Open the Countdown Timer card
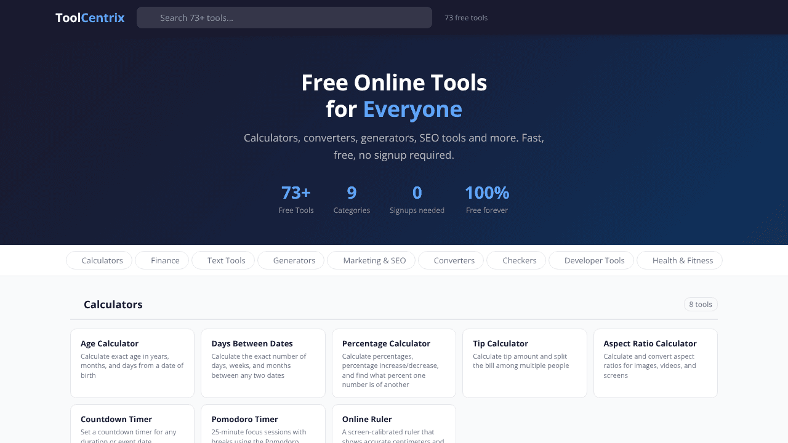This screenshot has height=443, width=788. (x=132, y=424)
